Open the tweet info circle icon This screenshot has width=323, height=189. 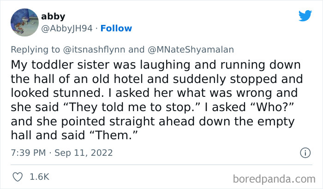305,152
